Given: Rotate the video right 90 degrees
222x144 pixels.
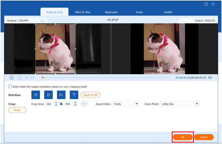Looking at the screenshot, I should 48,95.
